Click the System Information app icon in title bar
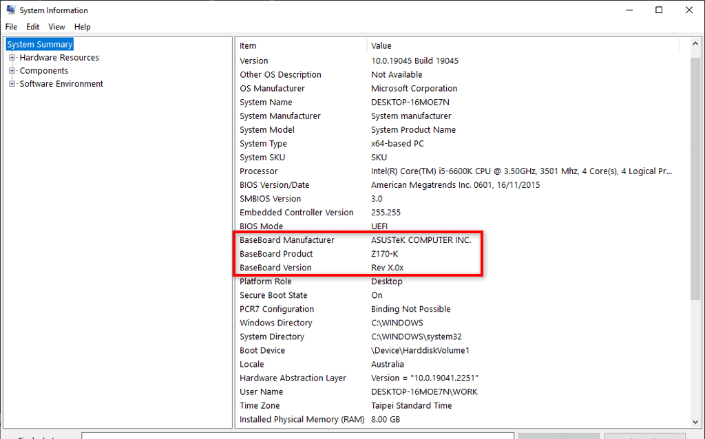Image resolution: width=705 pixels, height=439 pixels. click(11, 10)
